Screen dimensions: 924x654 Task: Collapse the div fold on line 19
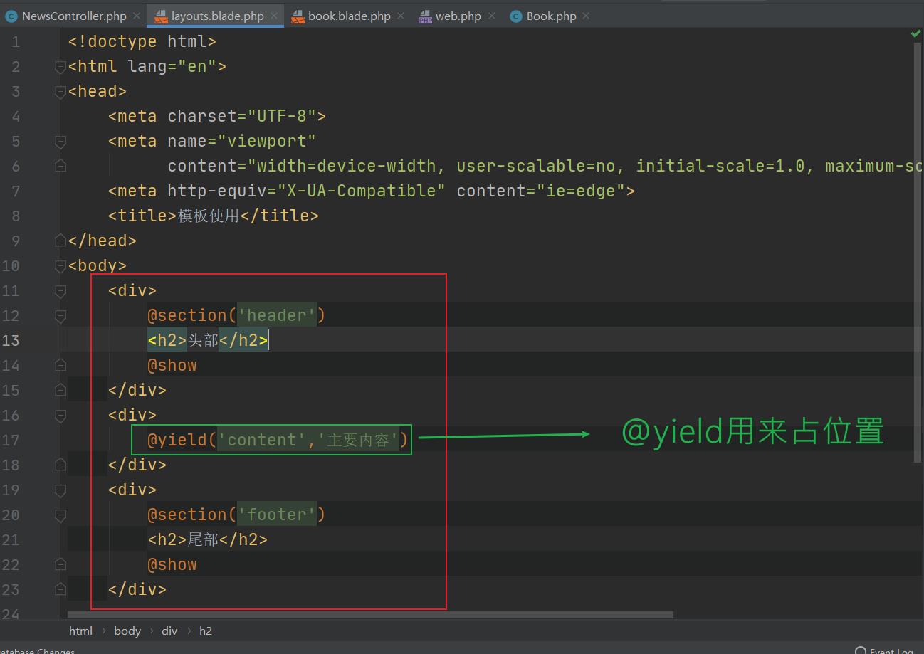click(x=61, y=490)
